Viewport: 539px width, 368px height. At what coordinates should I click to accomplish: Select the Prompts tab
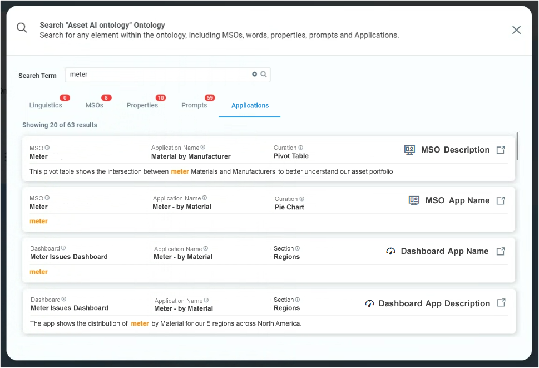194,105
